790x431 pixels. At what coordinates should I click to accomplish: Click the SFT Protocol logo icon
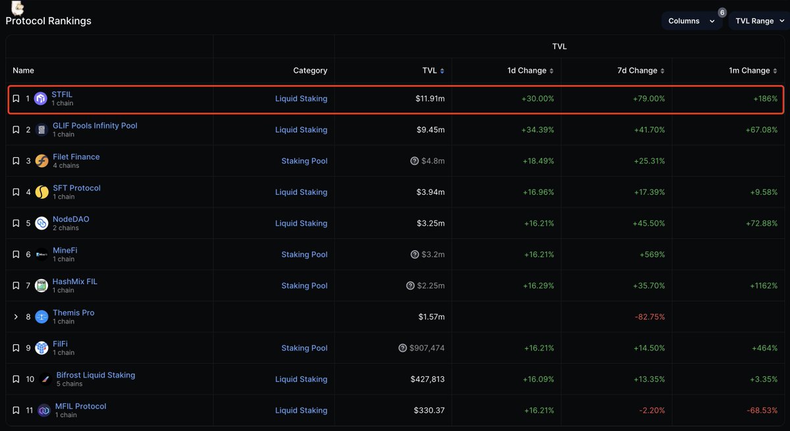pyautogui.click(x=41, y=192)
